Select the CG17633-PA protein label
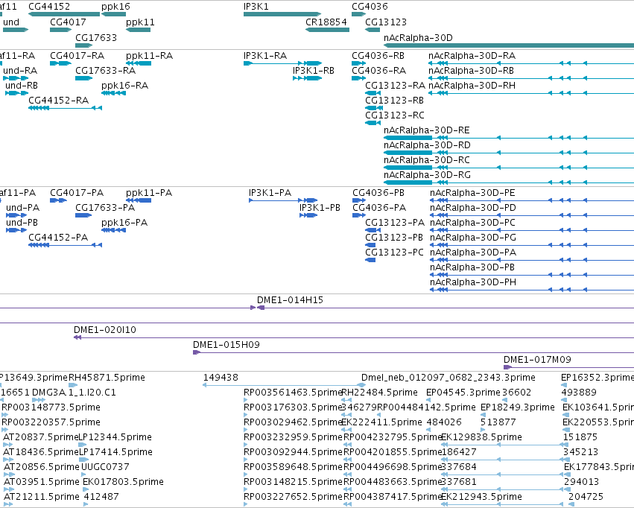Screen dimensions: 634x508 click(105, 208)
